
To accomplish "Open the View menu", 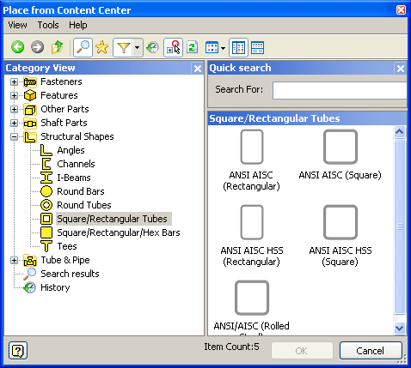I will pyautogui.click(x=17, y=25).
